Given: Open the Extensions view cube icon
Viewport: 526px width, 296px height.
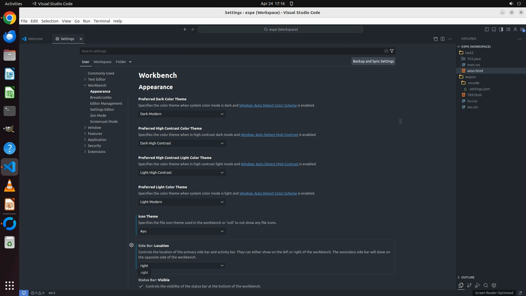Looking at the screenshot, I should pos(494,285).
